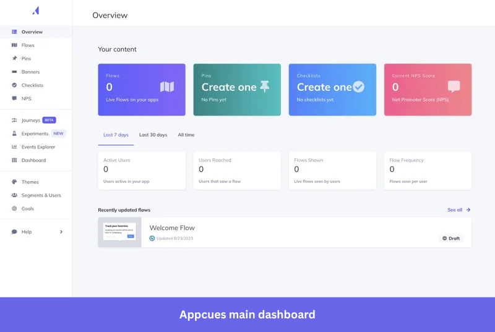Click Create one on Pins card
495x332 pixels.
229,87
